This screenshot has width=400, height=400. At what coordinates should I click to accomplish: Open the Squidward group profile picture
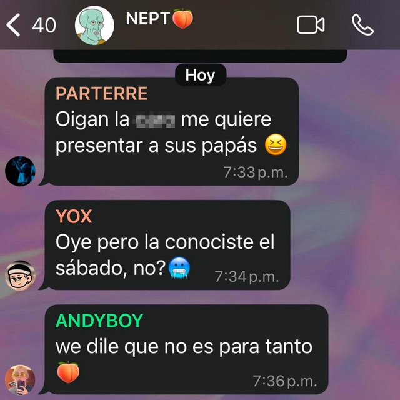(x=94, y=26)
